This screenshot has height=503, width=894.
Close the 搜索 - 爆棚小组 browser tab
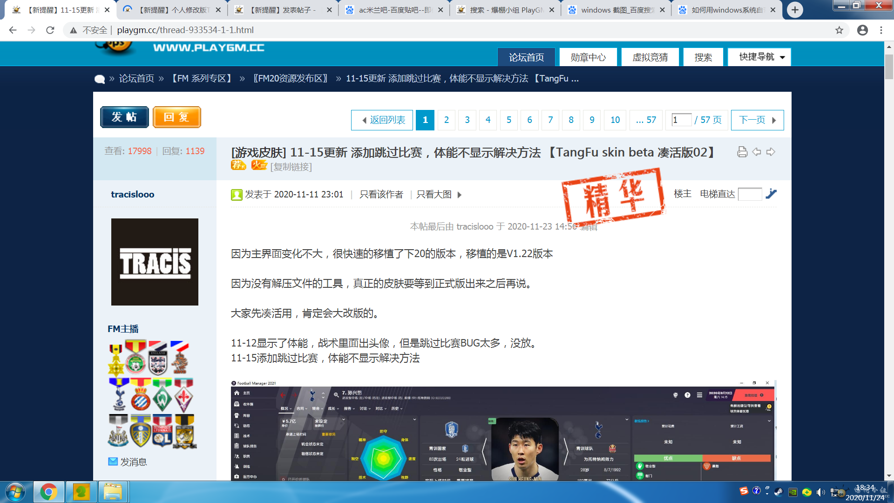552,10
